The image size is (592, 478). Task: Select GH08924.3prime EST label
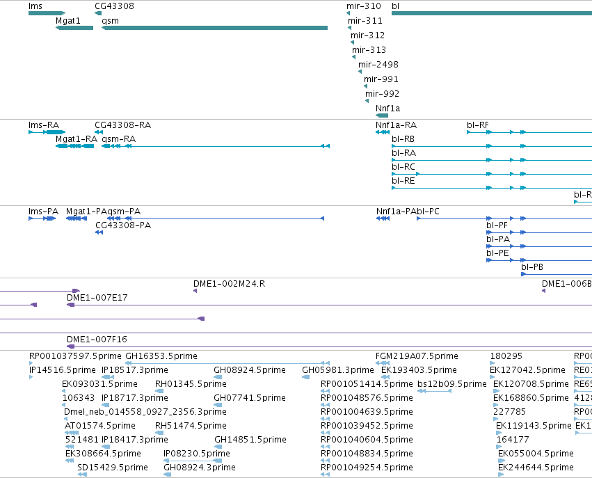[200, 468]
